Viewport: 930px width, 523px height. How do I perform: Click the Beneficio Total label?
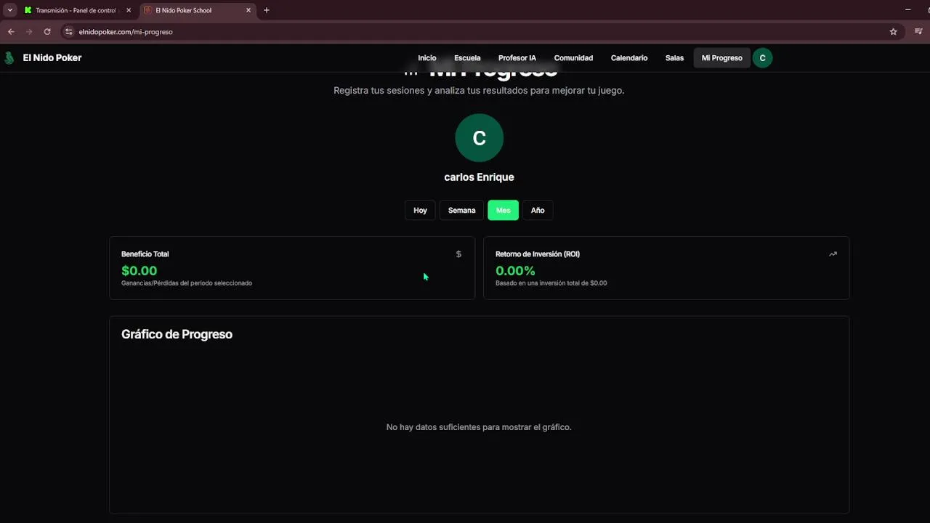[145, 254]
